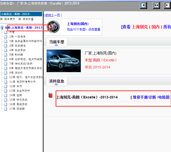The image size is (171, 152).
Task: Click page icon next to 10章 暖风、通风与空调系统
Action: point(6,77)
